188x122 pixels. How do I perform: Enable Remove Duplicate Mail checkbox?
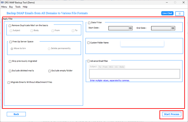[10, 26]
